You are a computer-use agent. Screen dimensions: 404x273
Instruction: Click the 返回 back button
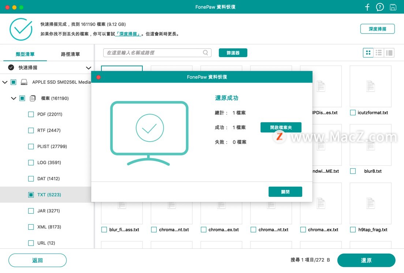point(37,261)
